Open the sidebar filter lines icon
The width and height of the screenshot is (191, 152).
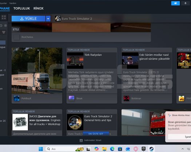(4, 32)
